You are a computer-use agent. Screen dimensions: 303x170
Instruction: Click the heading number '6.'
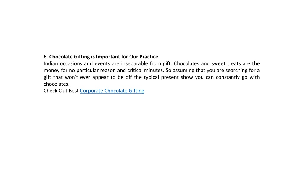click(46, 57)
